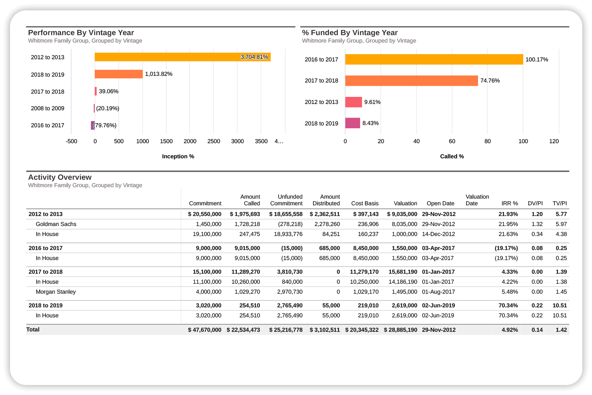Screen dimensions: 592x395
Task: Click the Valuation column header
Action: click(406, 203)
